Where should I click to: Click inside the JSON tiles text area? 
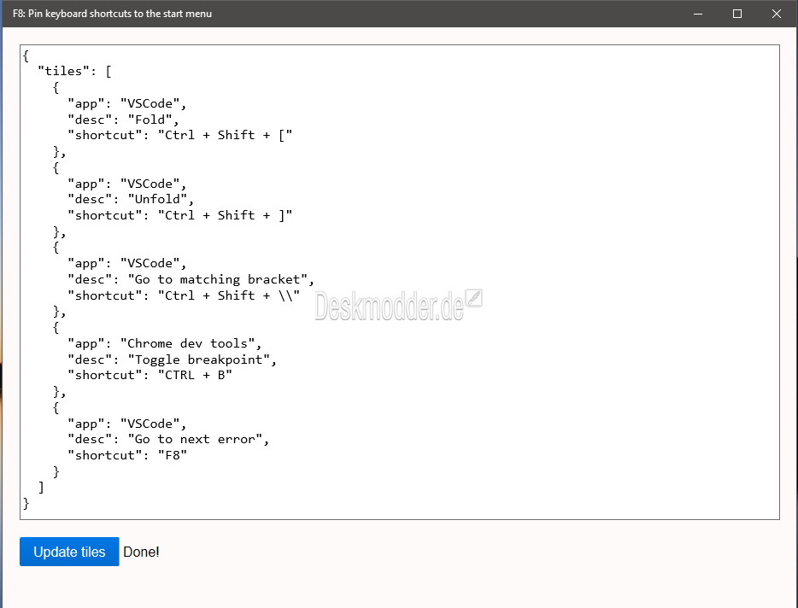pyautogui.click(x=400, y=283)
